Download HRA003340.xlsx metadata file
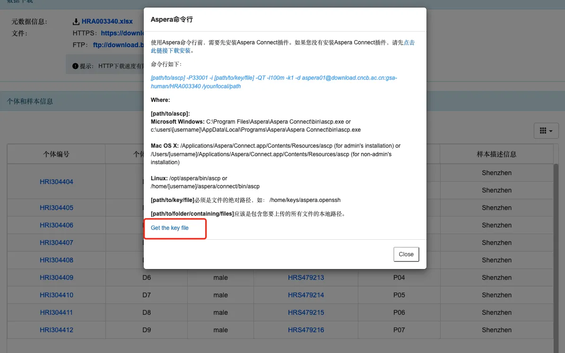 107,21
